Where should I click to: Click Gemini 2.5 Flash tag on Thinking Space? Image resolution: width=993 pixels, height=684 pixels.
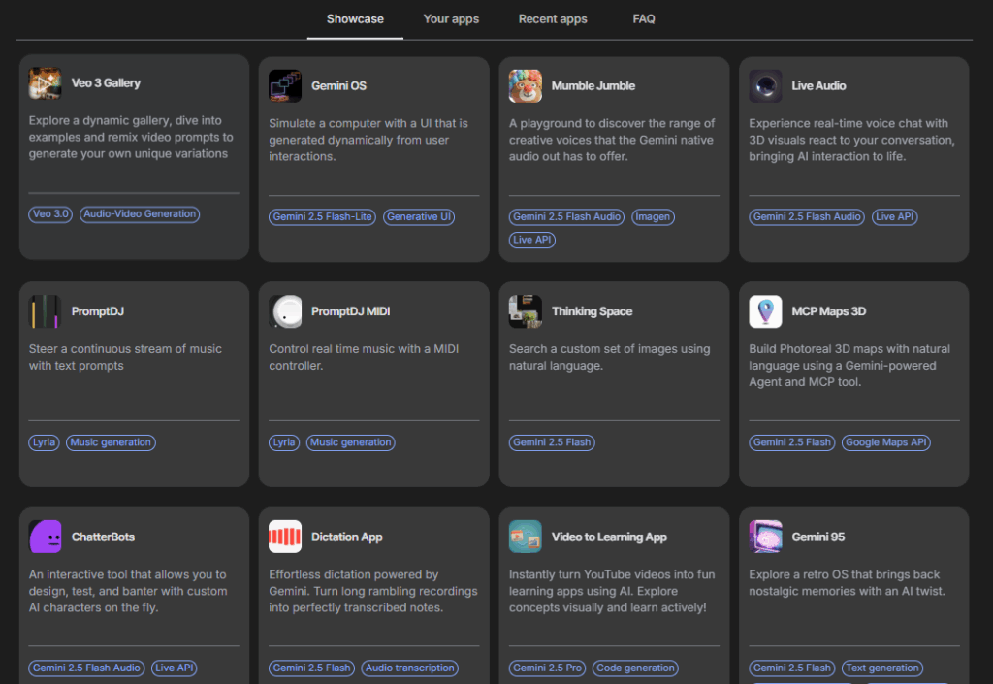(552, 442)
